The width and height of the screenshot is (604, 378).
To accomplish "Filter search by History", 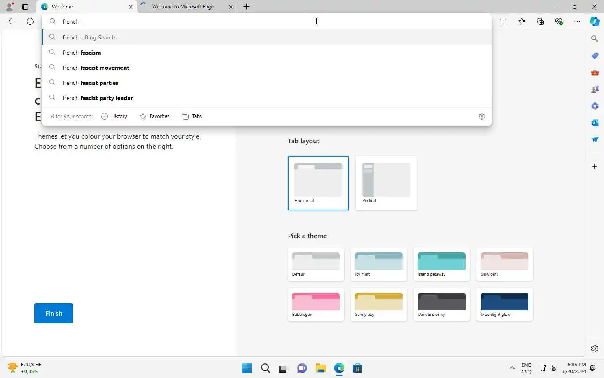I will click(114, 116).
